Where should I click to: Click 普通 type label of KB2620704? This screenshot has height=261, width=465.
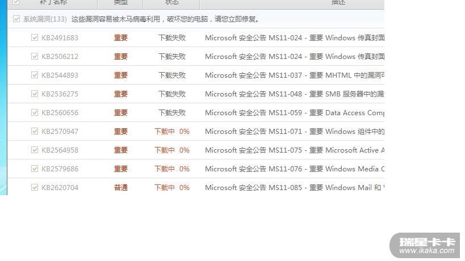(121, 188)
